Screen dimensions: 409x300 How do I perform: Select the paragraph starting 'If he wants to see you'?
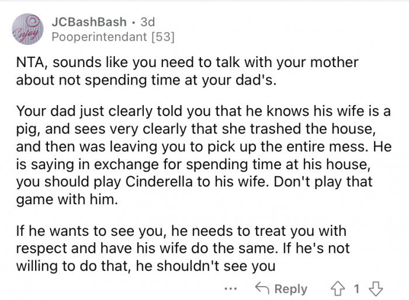pyautogui.click(x=182, y=249)
